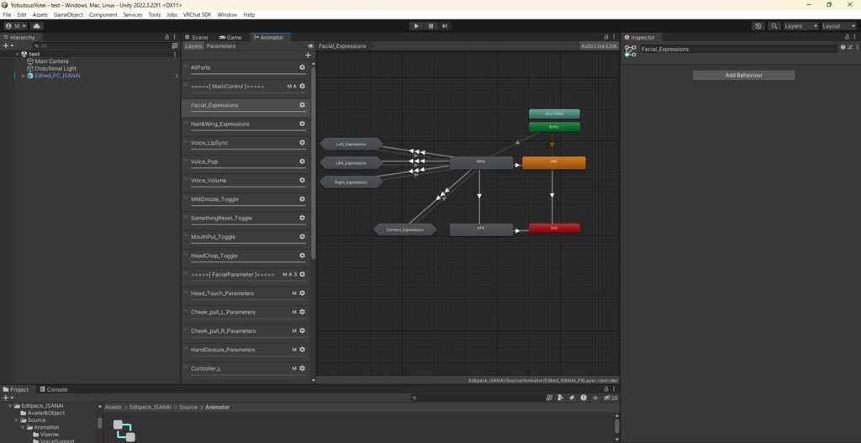
Task: Click the Add Behaviour button
Action: pos(743,75)
